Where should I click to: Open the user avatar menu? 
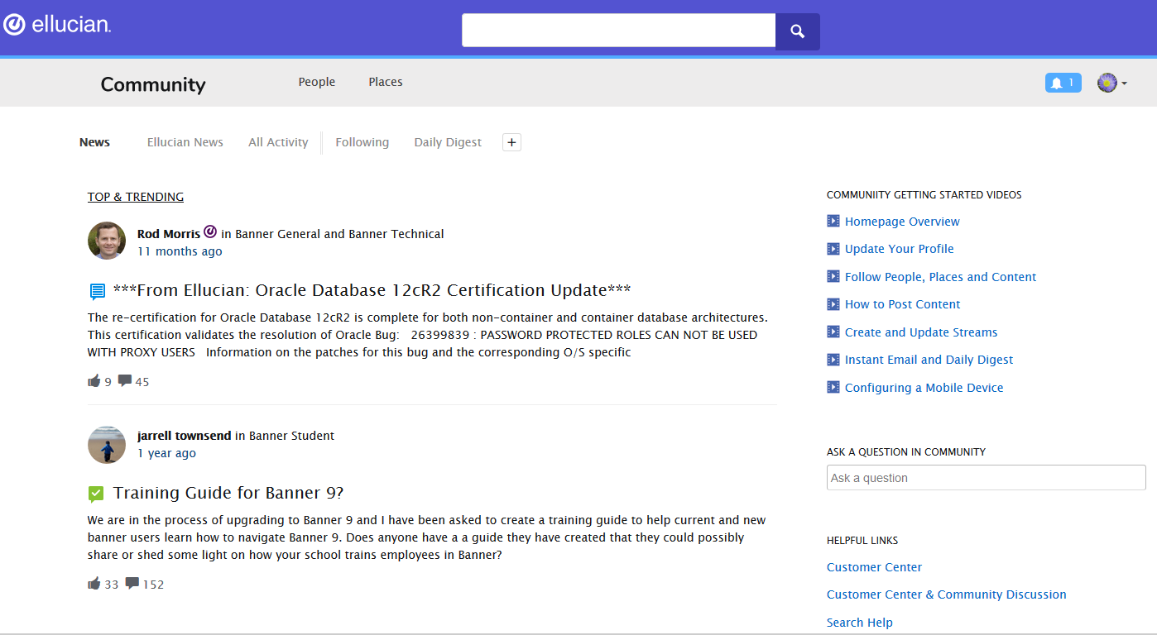click(x=1112, y=83)
